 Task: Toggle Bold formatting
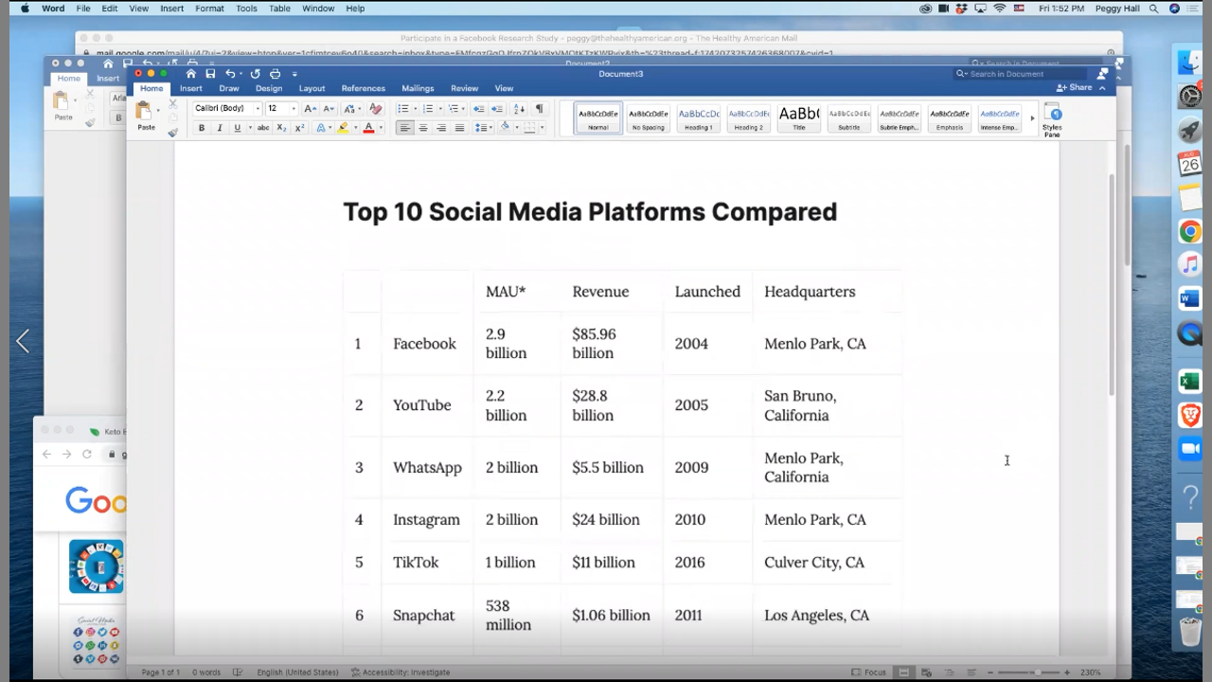[202, 128]
